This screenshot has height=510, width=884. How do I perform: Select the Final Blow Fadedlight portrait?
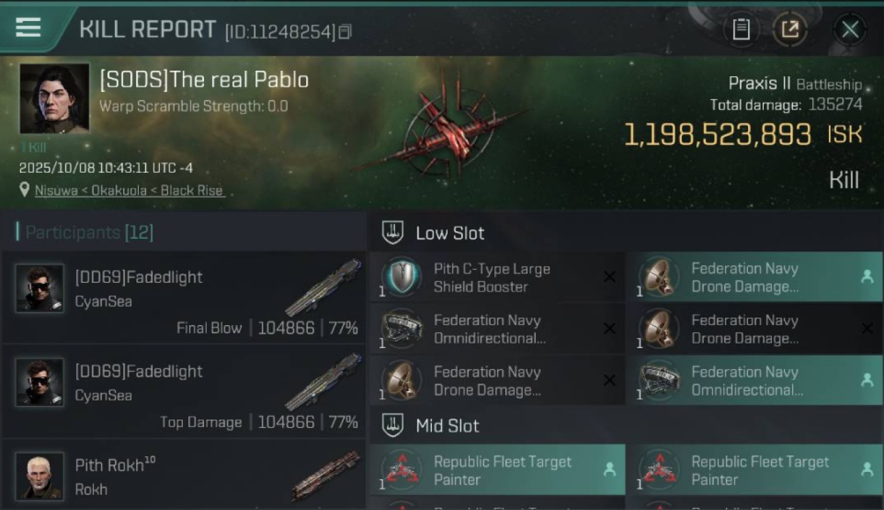click(x=39, y=288)
